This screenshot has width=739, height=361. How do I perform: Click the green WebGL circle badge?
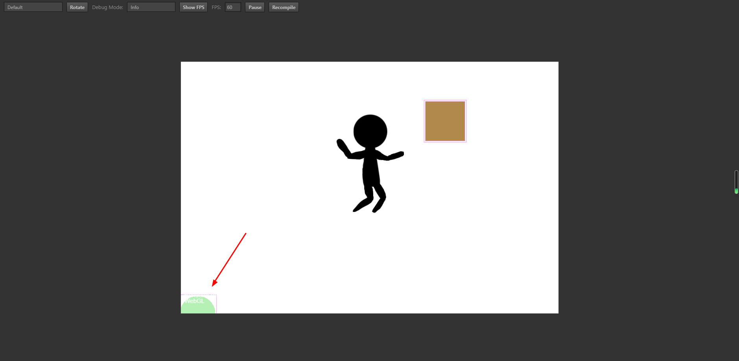pyautogui.click(x=198, y=305)
